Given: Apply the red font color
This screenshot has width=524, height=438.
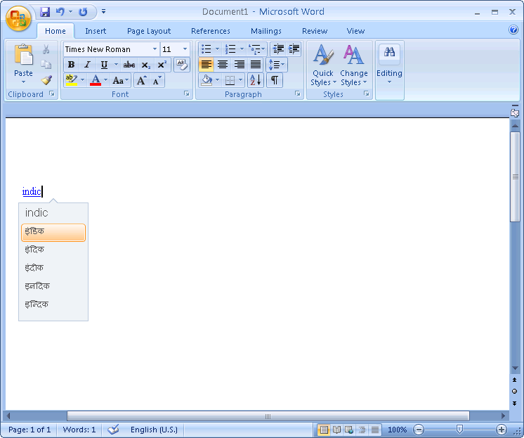Looking at the screenshot, I should click(x=96, y=80).
